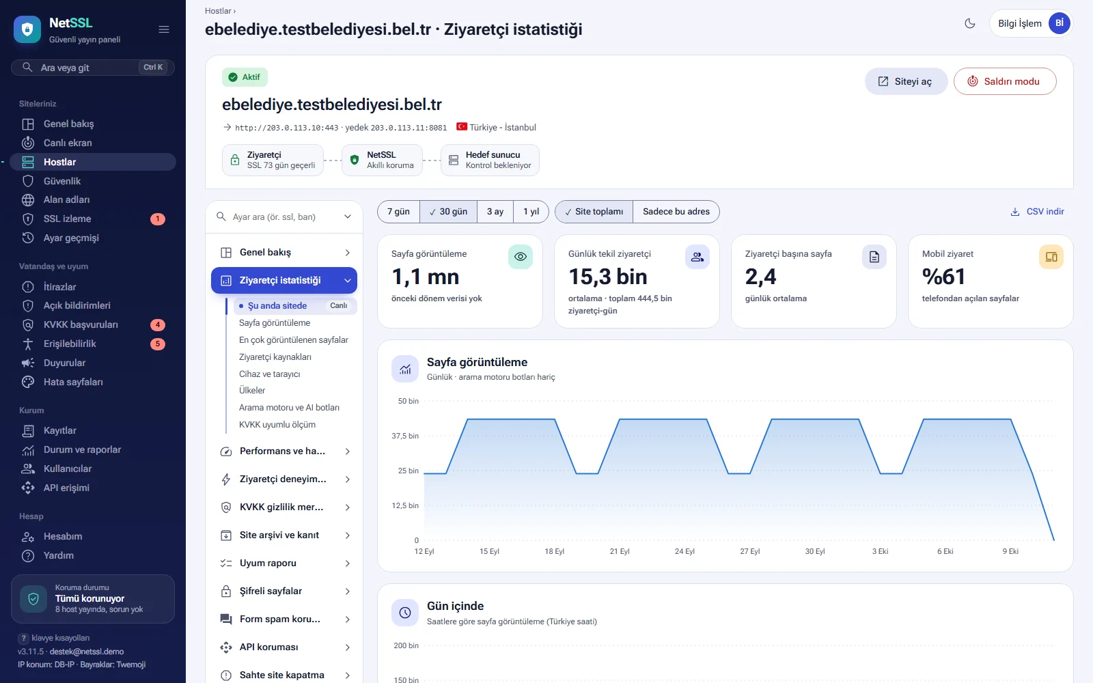
Task: Click the Ara veya git search field
Action: coord(93,68)
